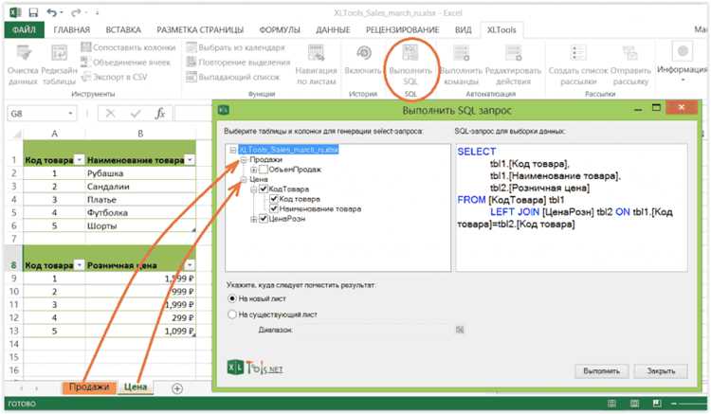Uncheck the Наименование товара checkbox

pos(273,208)
